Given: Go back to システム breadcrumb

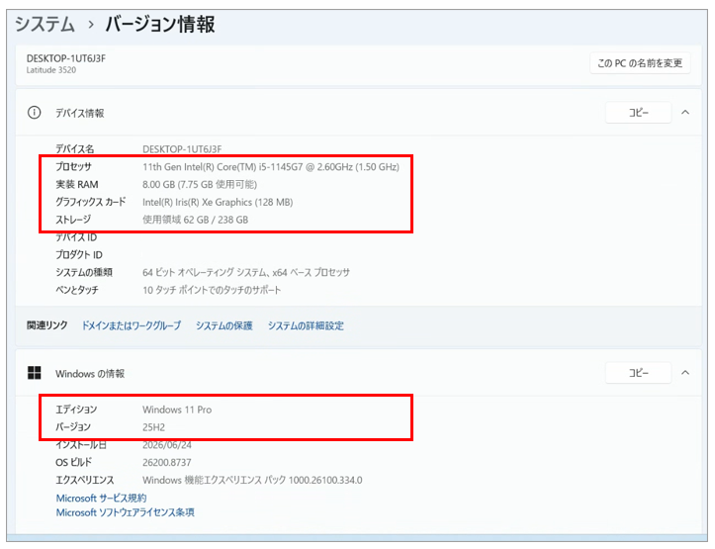Looking at the screenshot, I should point(45,24).
